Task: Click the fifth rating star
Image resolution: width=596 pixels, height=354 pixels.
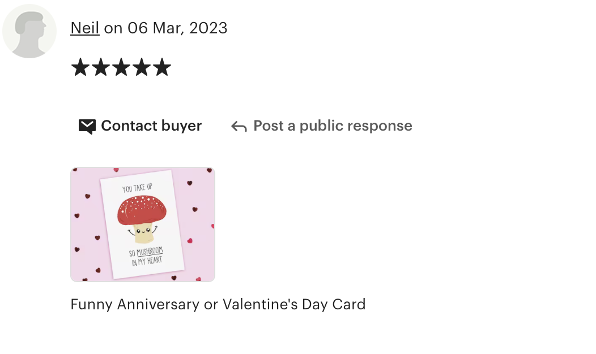Action: coord(162,67)
